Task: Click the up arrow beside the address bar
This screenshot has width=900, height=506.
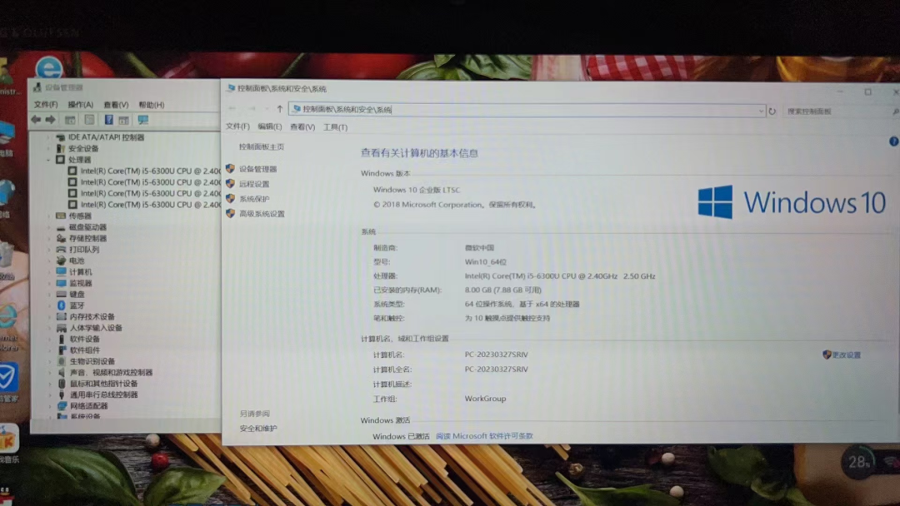Action: pos(279,109)
